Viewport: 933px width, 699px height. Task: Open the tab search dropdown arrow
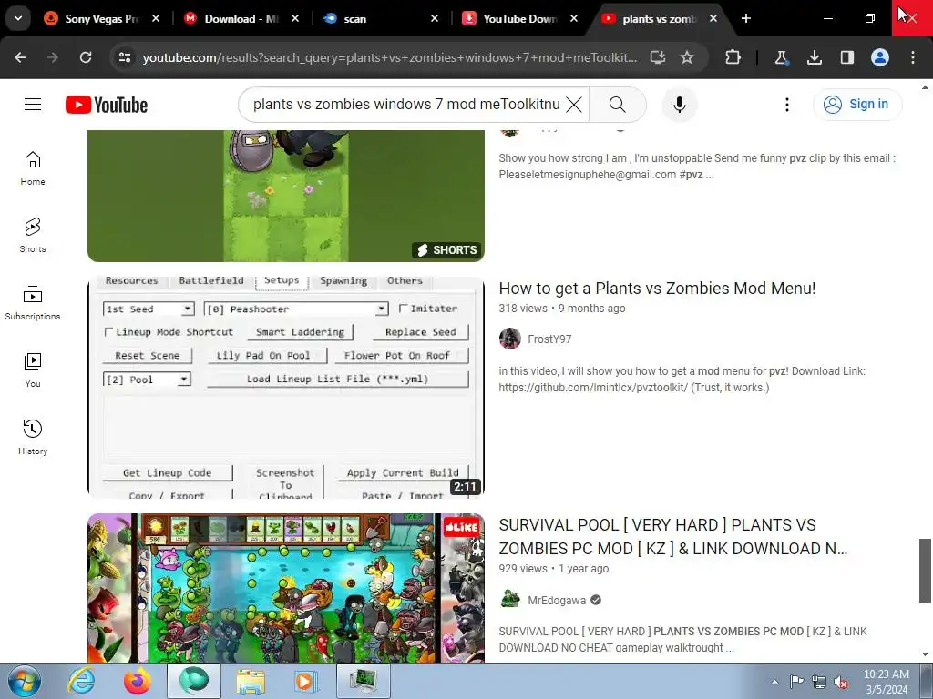(18, 18)
